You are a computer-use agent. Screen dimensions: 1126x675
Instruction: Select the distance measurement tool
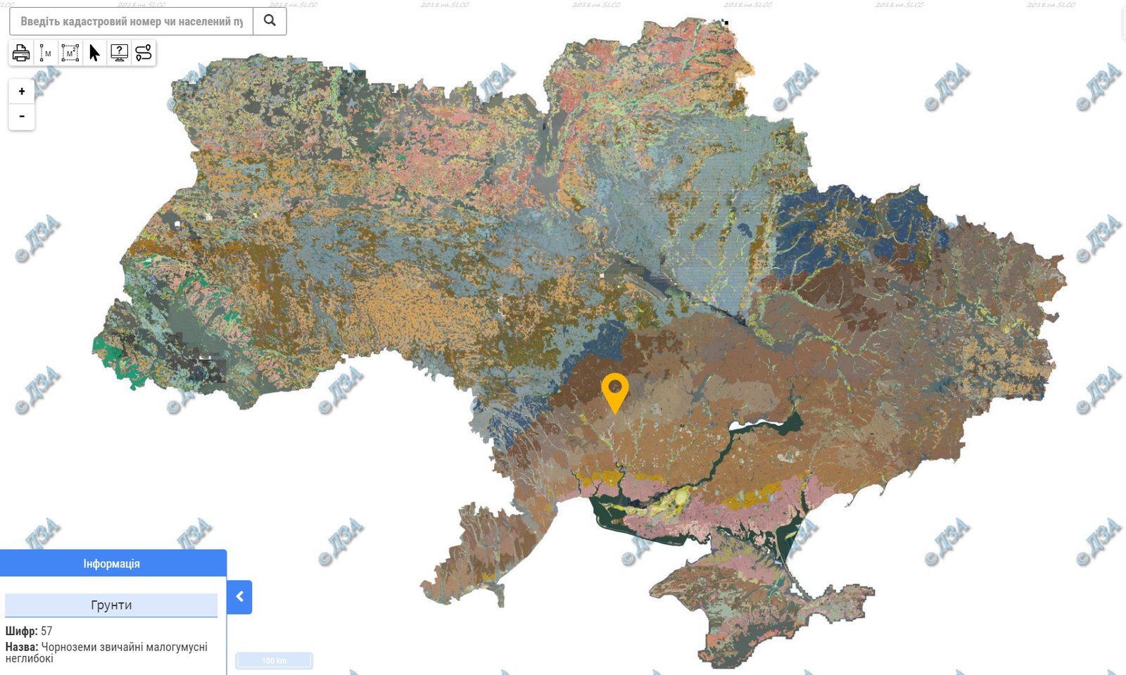tap(46, 53)
